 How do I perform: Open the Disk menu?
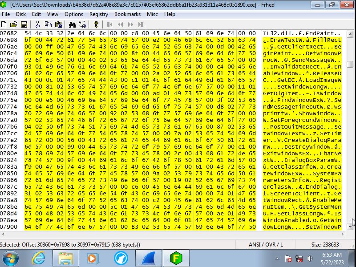click(21, 14)
